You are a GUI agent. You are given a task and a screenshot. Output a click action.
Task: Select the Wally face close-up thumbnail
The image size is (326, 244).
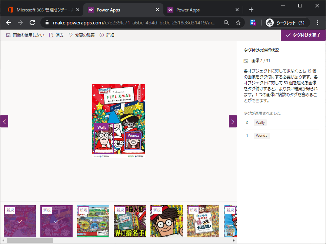click(167, 221)
